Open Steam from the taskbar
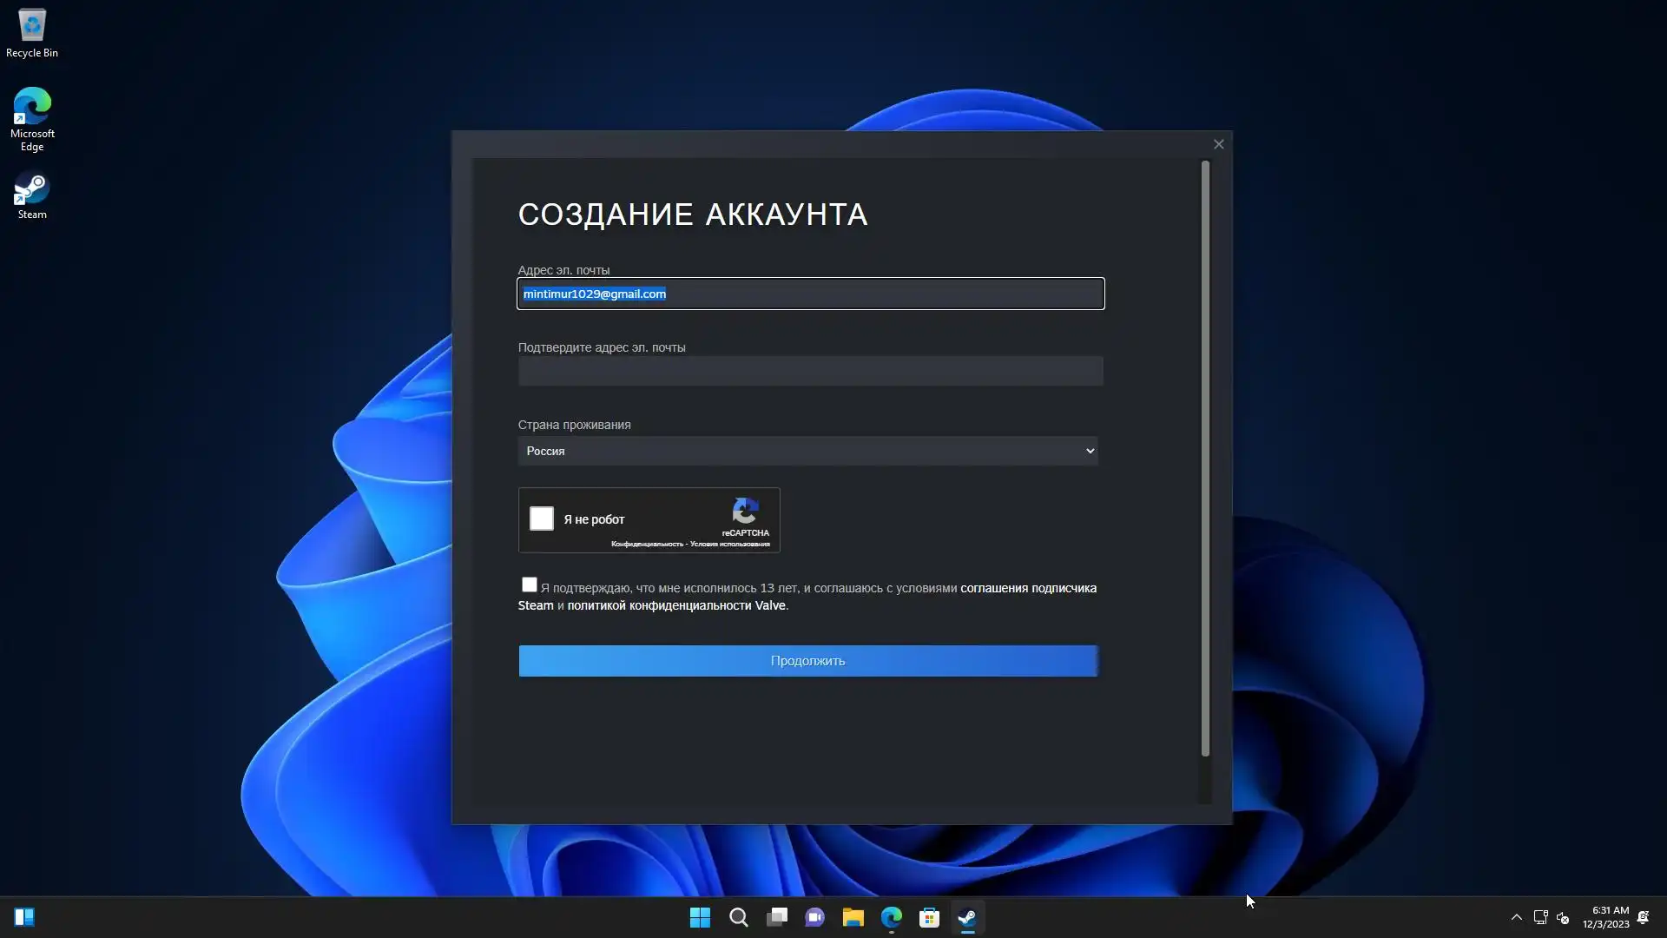 tap(967, 917)
